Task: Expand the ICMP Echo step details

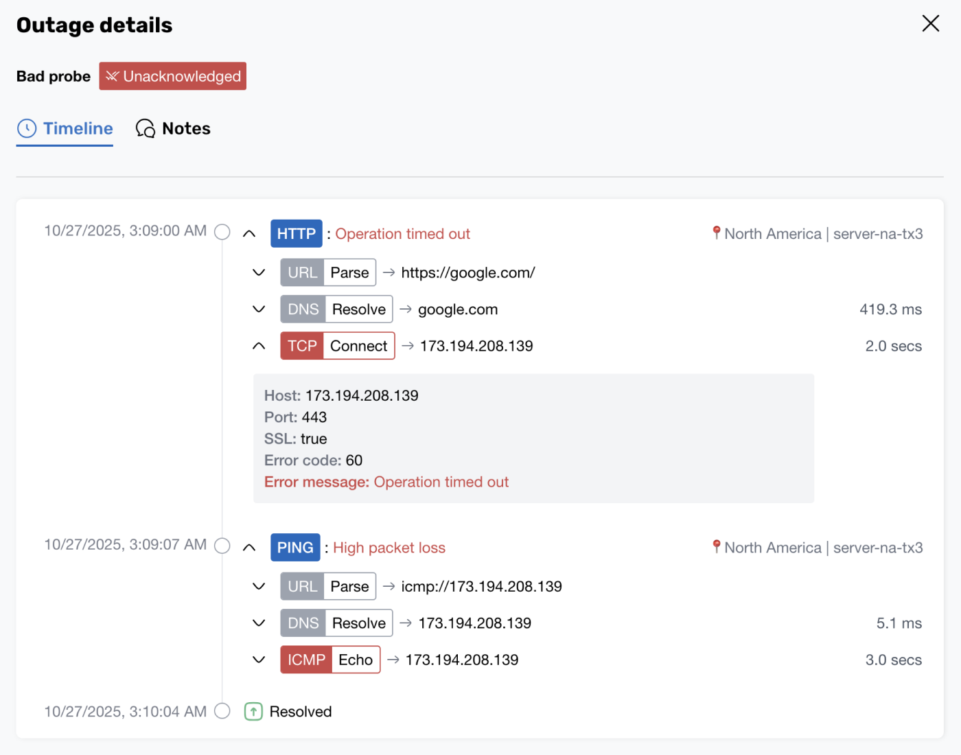Action: [x=259, y=659]
